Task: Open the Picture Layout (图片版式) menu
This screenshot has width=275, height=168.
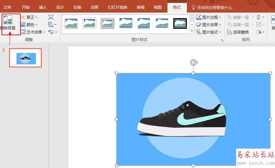Action: coord(209,32)
